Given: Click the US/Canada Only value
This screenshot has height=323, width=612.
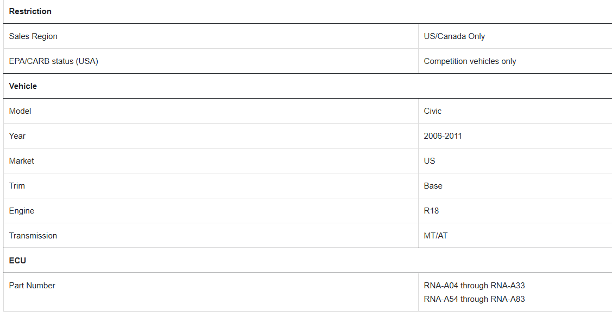Looking at the screenshot, I should coord(455,36).
